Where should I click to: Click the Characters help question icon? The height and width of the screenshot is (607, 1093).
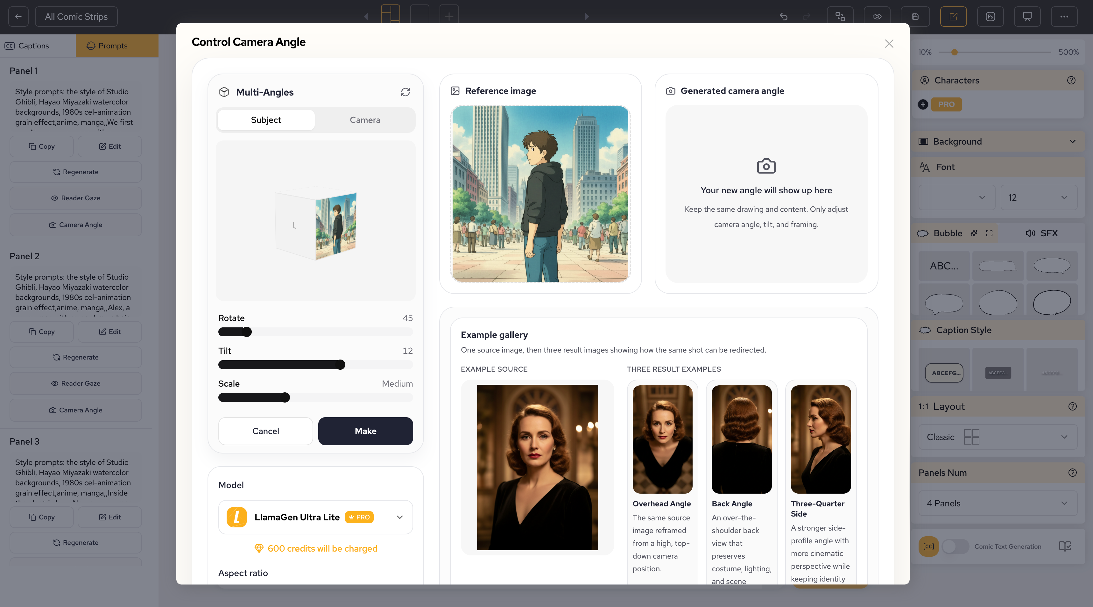(x=1071, y=80)
